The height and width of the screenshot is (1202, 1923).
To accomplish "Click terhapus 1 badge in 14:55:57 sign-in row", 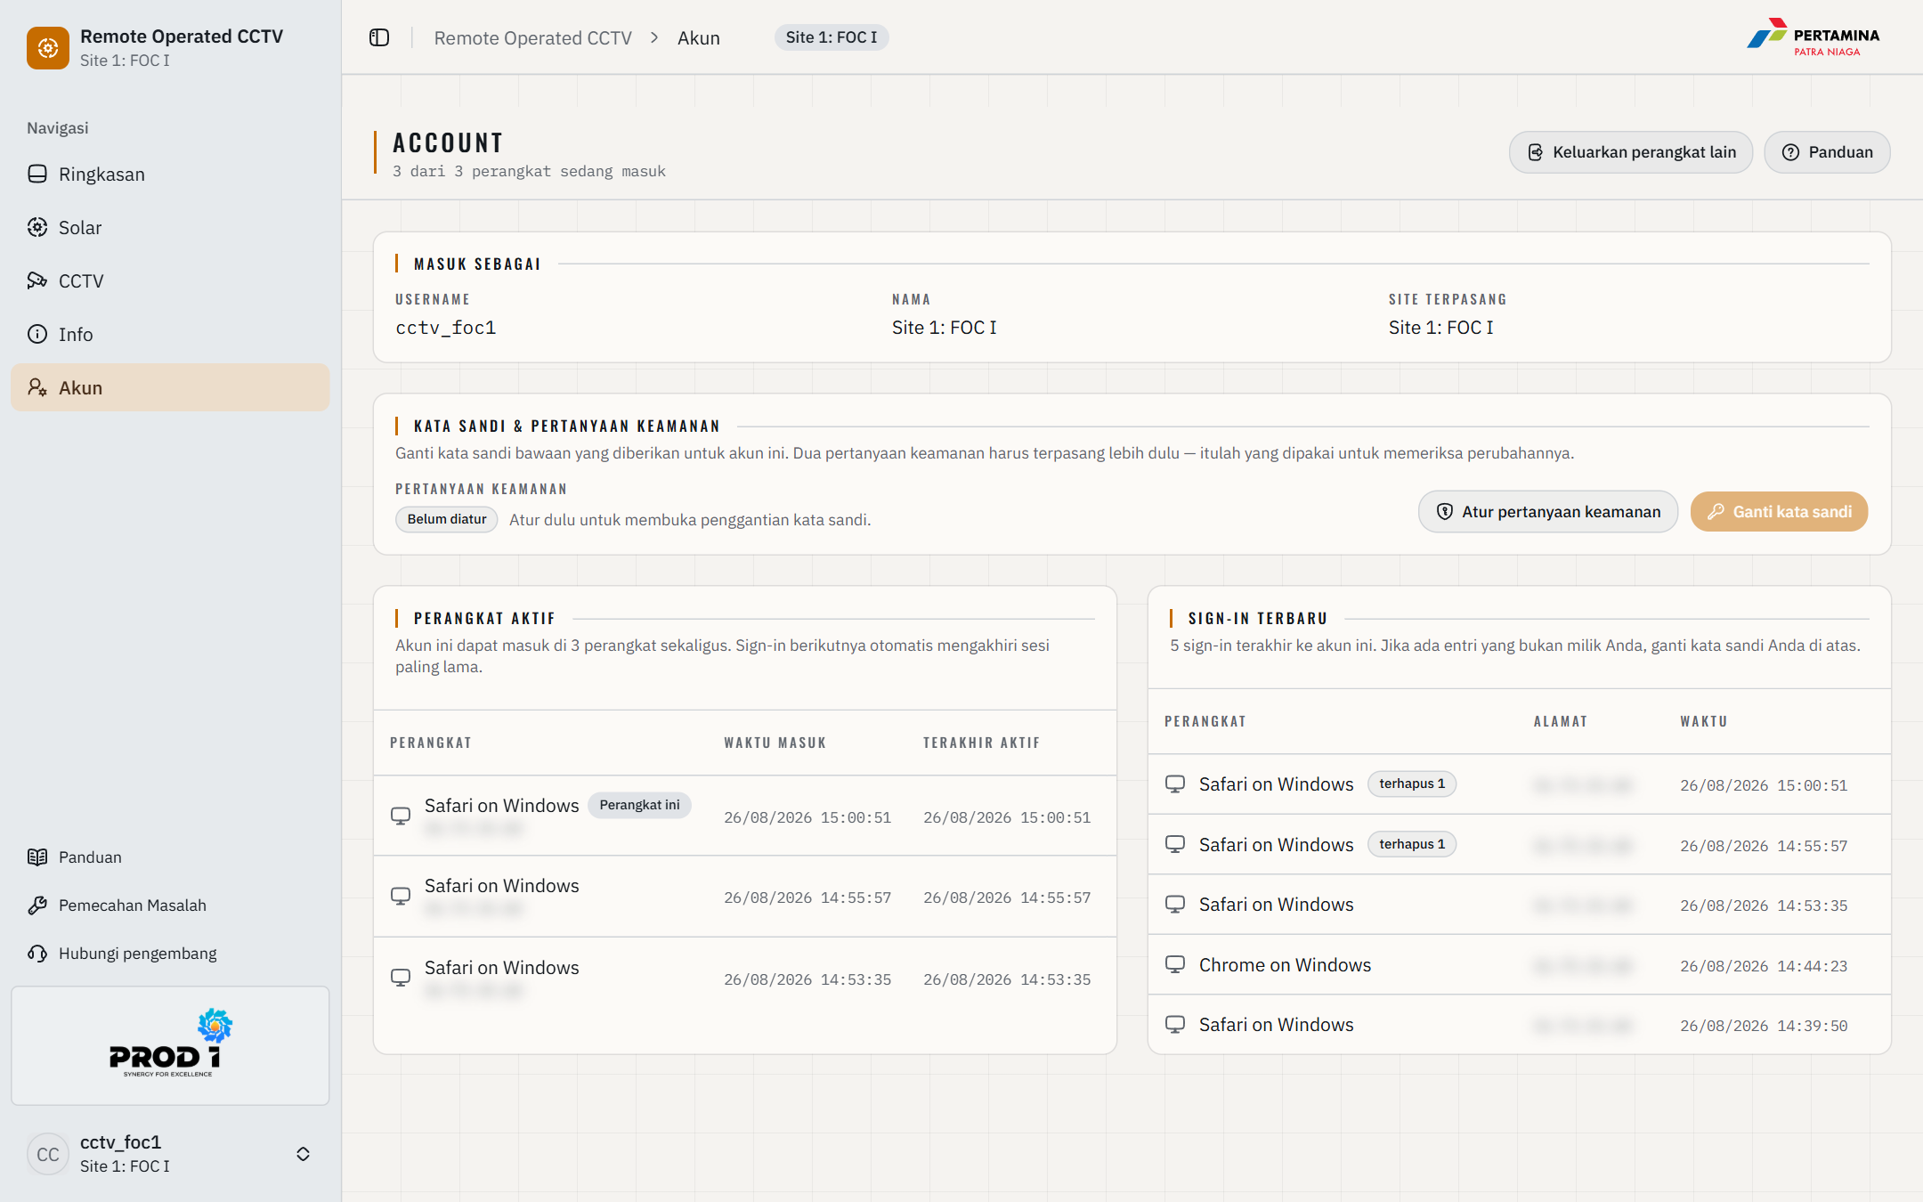I will point(1412,844).
